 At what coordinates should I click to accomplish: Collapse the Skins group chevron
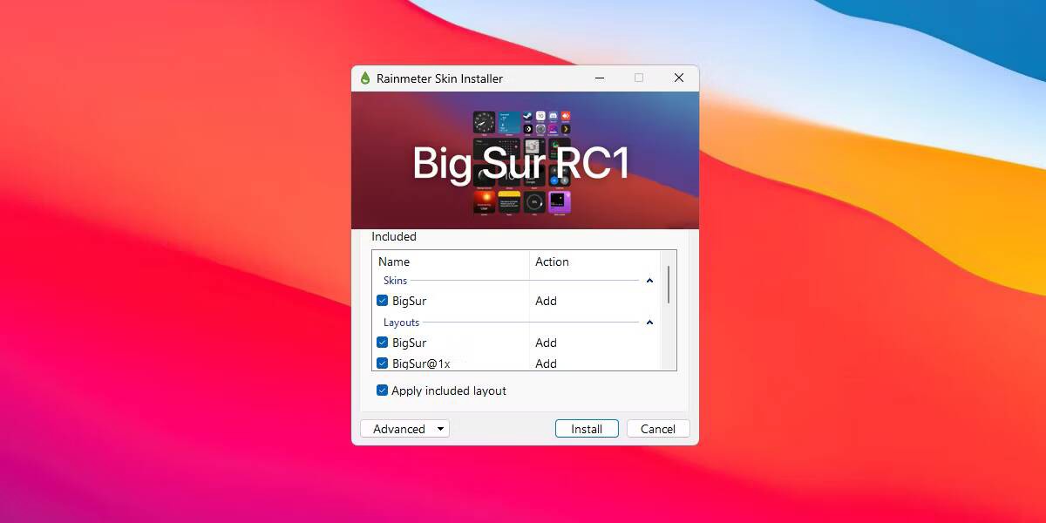(649, 281)
